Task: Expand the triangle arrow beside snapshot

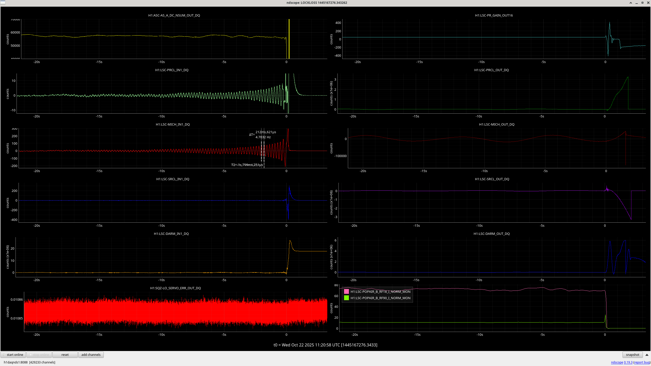Action: pos(647,355)
